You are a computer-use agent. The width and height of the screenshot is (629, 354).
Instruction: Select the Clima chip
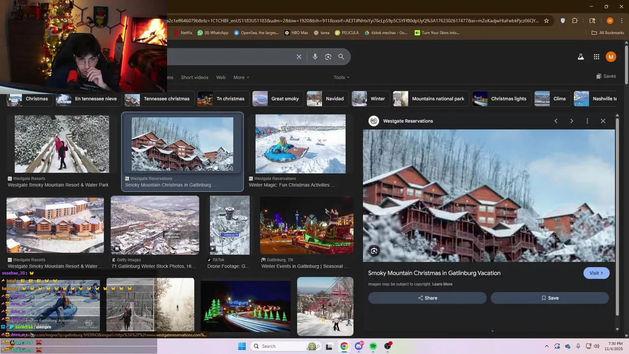point(551,99)
